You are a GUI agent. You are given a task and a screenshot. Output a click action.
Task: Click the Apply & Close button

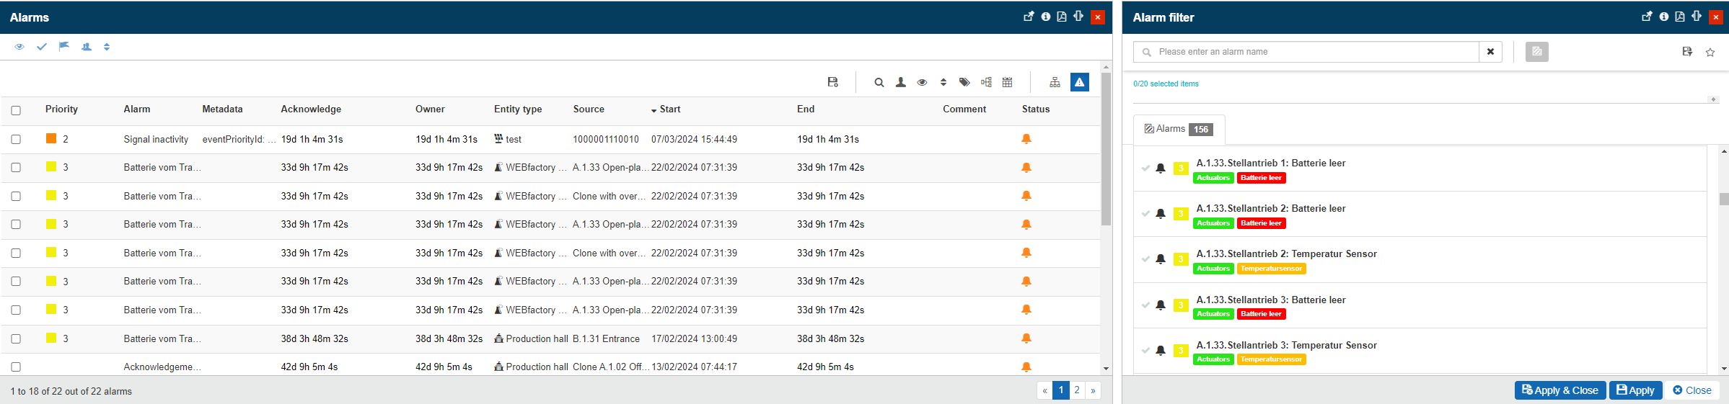1559,390
